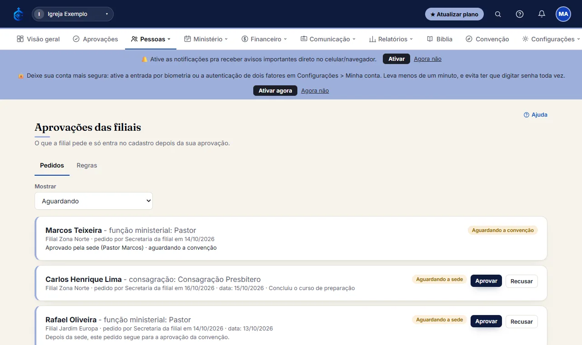Click the Comunicação message icon
This screenshot has height=345, width=582.
click(304, 39)
